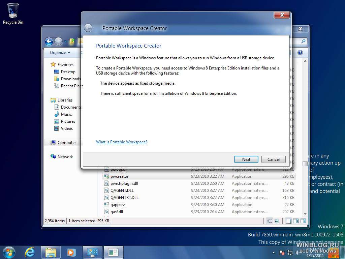Click the '1 item selected 295 KB' status text
The image size is (345, 259).
click(x=89, y=221)
